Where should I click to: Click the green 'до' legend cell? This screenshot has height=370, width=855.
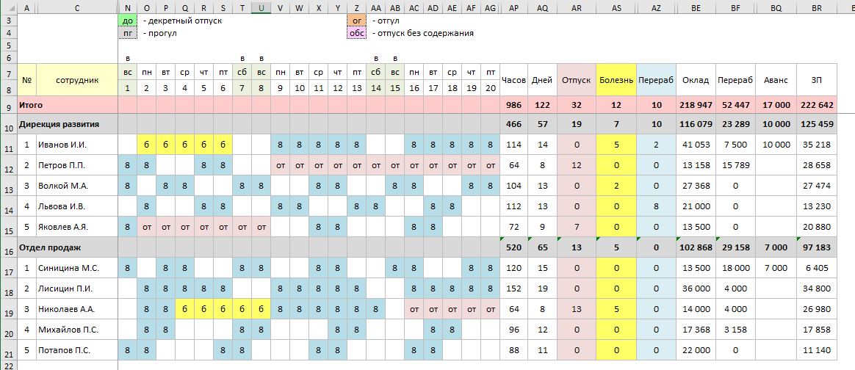pos(128,21)
